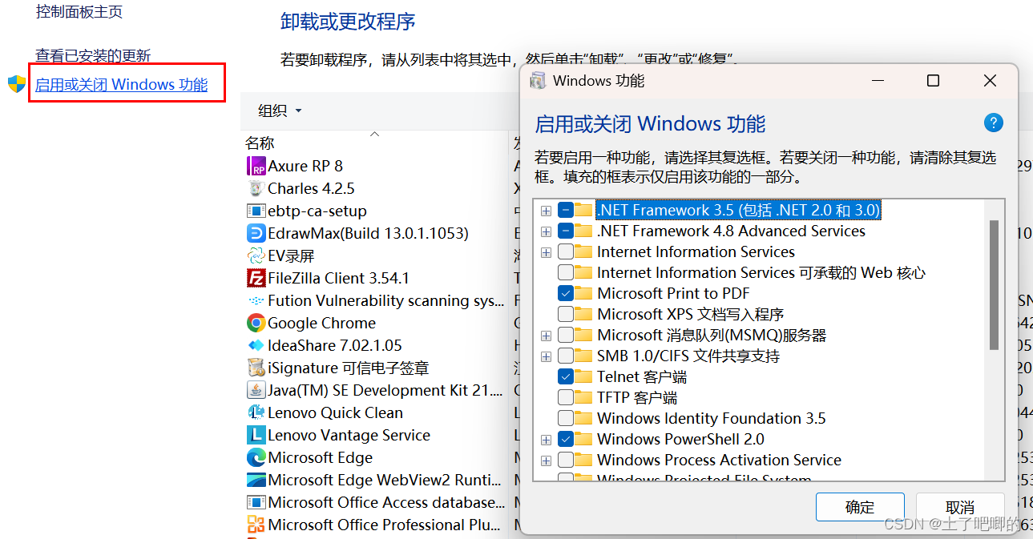Image resolution: width=1033 pixels, height=539 pixels.
Task: Select Charles 4.2.5 program name
Action: (311, 188)
